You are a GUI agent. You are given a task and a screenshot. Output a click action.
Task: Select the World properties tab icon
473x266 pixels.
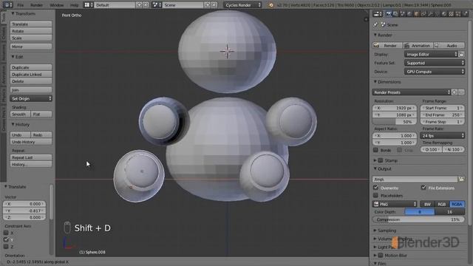pos(409,14)
